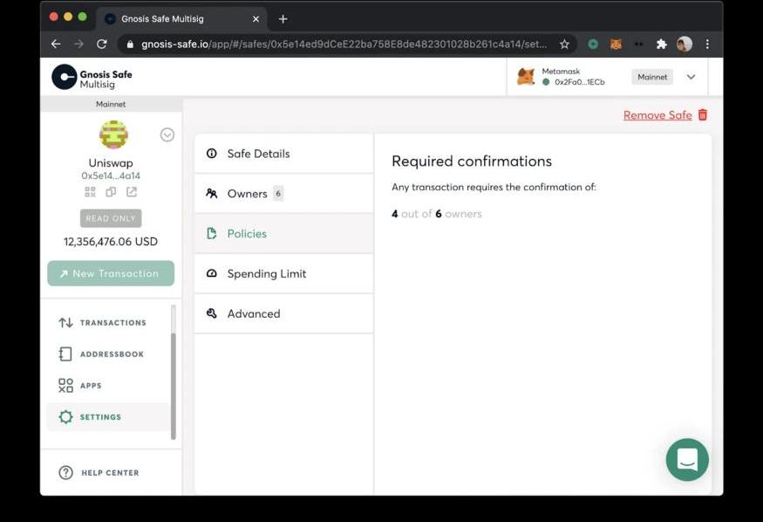
Task: Click the site lock icon in address bar
Action: coord(129,45)
